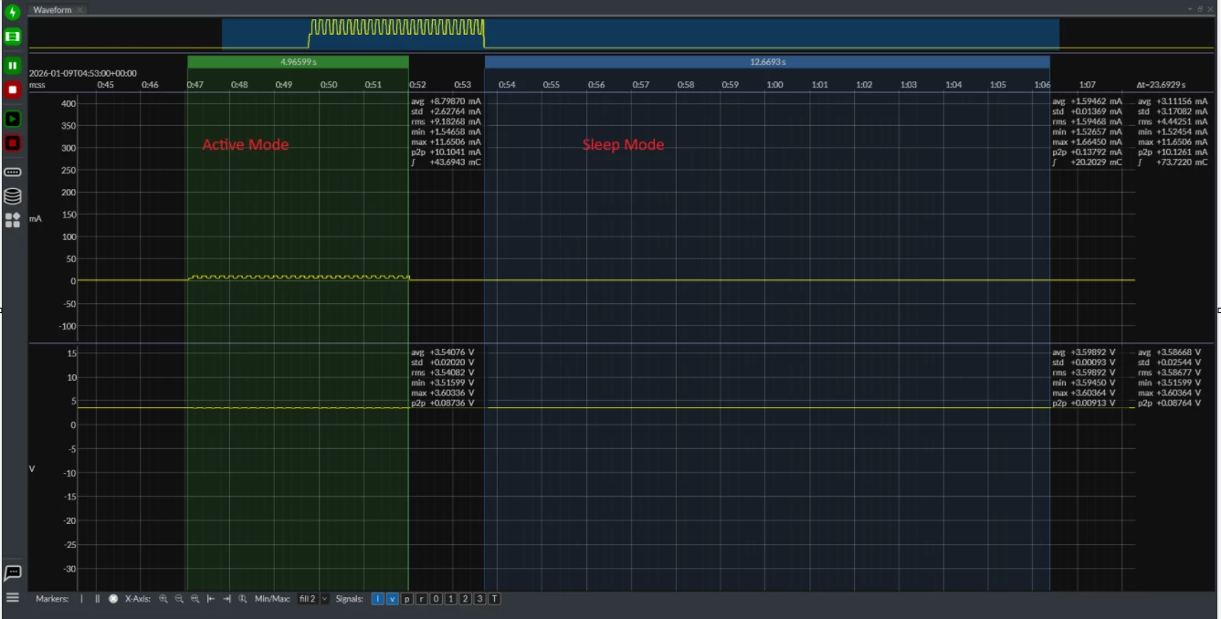Toggle the 'i' current signal button
Image resolution: width=1221 pixels, height=619 pixels.
tap(378, 599)
